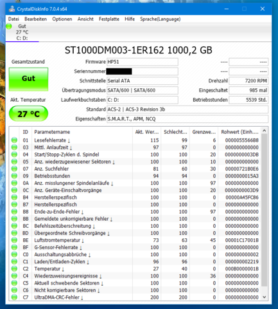The height and width of the screenshot is (309, 278).
Task: Click the scrollbar up arrow in SMART list
Action: tap(265, 131)
